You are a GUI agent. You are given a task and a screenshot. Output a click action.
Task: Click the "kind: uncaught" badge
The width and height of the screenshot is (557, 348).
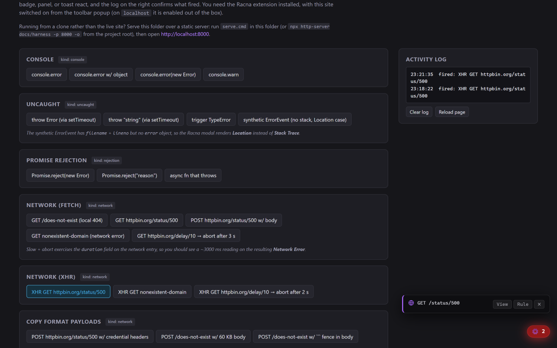pyautogui.click(x=81, y=104)
